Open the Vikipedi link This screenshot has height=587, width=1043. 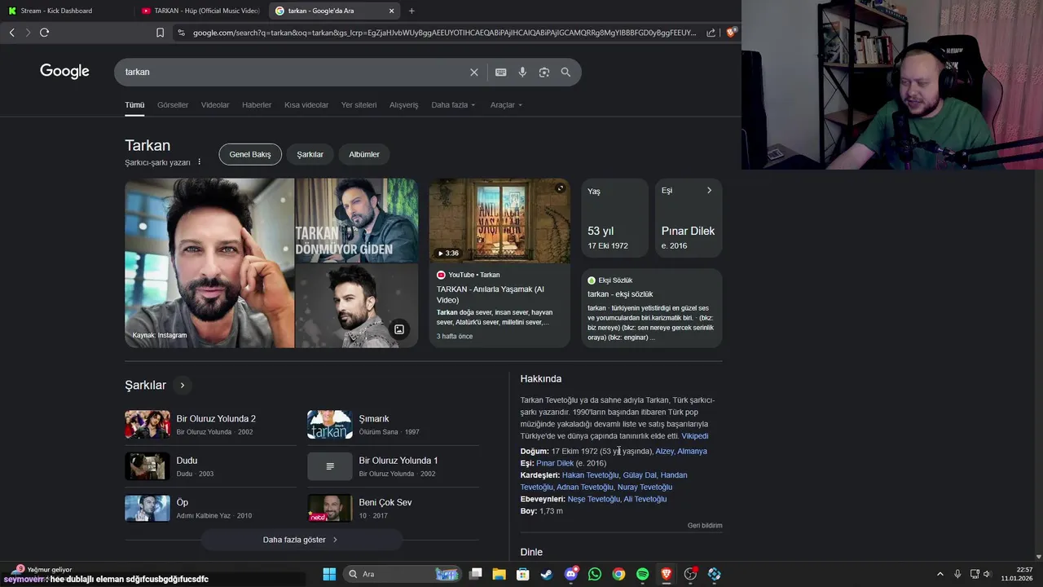695,436
